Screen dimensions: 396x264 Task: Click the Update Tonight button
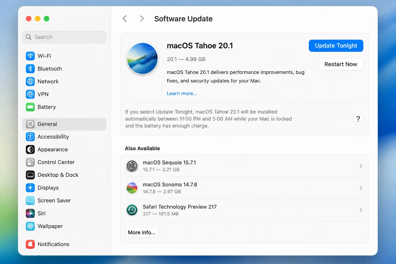coord(336,46)
